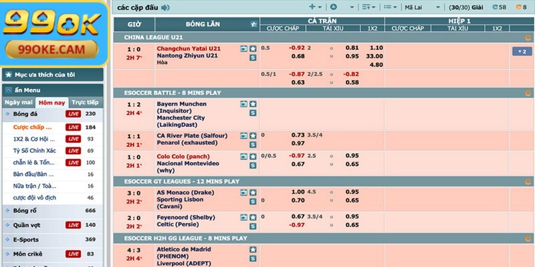Refresh the ESOCCER H2H GG LEAGUE section

click(528, 238)
